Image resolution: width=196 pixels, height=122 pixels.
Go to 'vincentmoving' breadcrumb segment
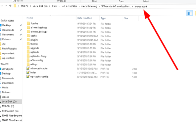(x=89, y=6)
